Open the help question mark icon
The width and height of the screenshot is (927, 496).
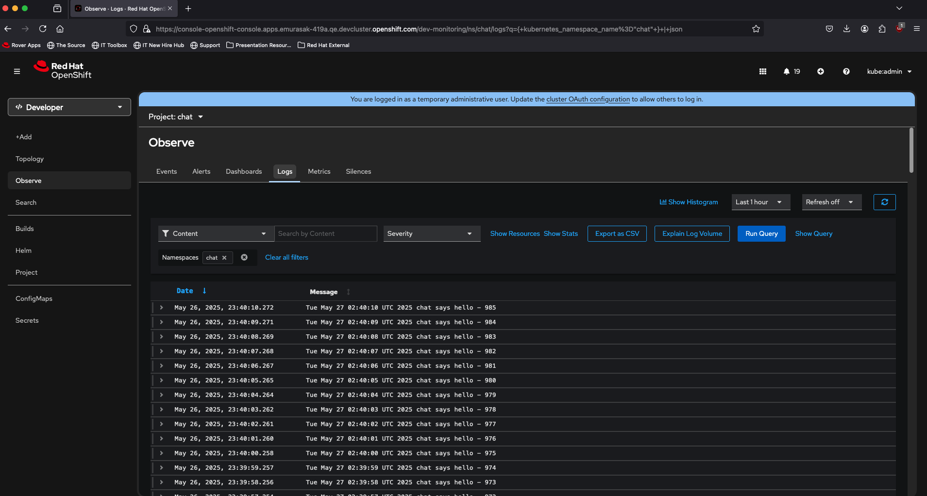pyautogui.click(x=846, y=71)
